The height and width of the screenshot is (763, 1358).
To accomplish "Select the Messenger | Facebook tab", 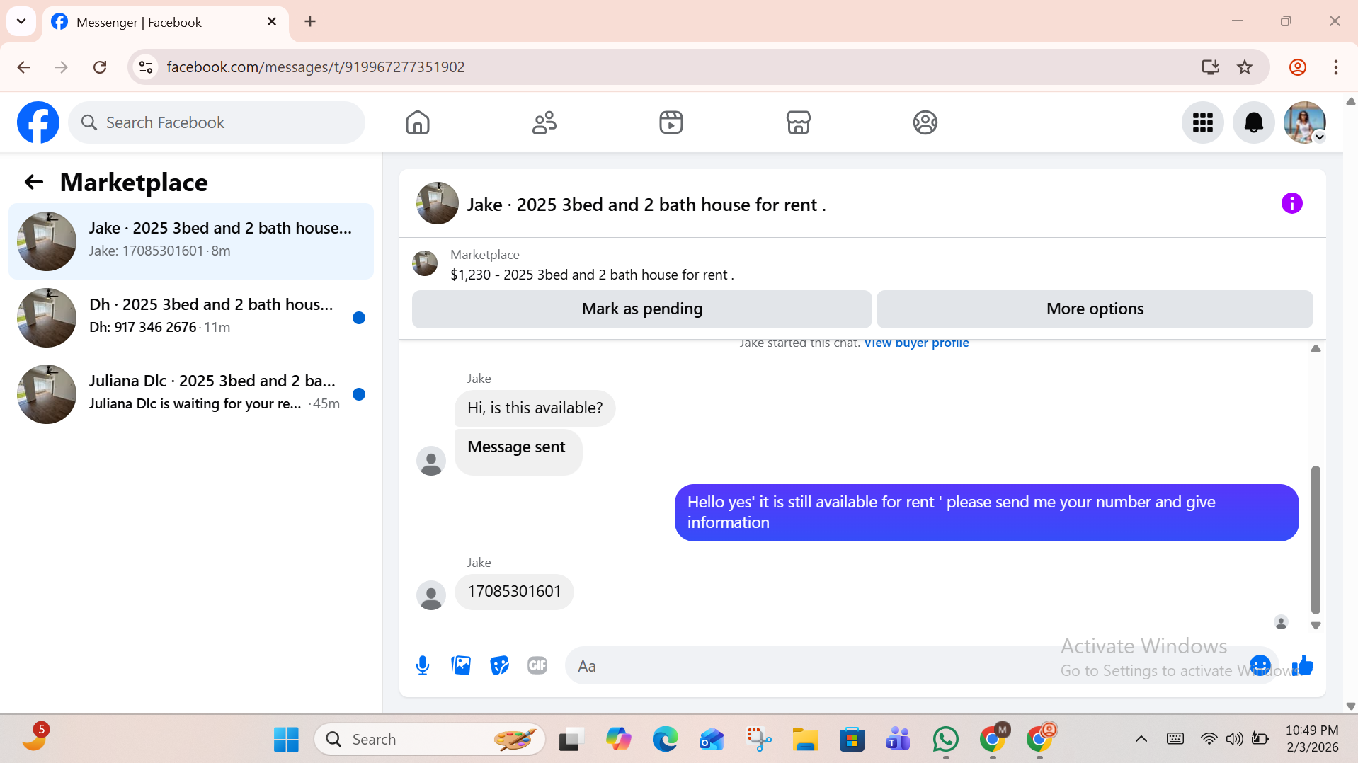I will point(166,23).
